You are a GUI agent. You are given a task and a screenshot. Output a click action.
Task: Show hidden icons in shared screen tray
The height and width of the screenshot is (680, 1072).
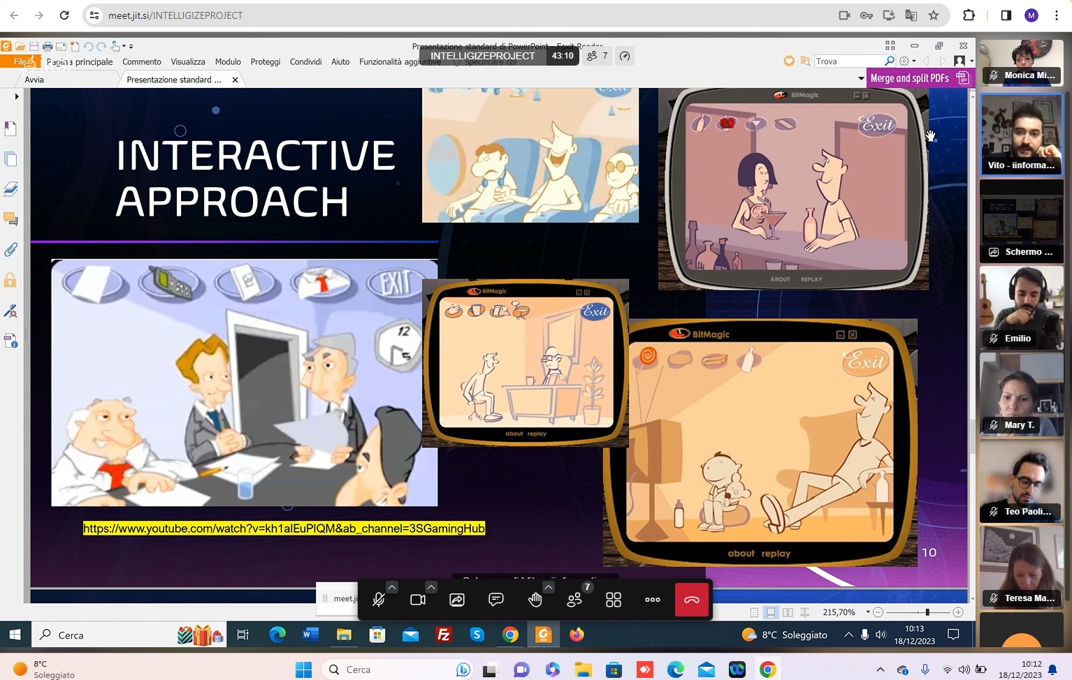pos(848,635)
